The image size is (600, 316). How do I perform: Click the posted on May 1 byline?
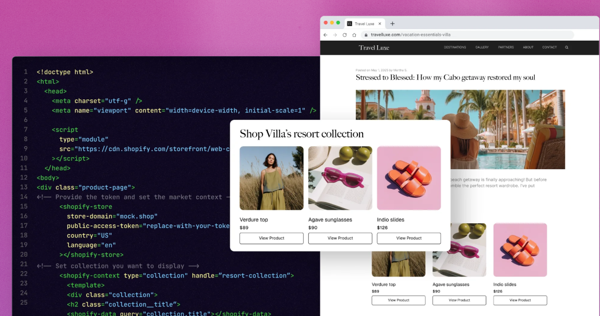(x=381, y=70)
